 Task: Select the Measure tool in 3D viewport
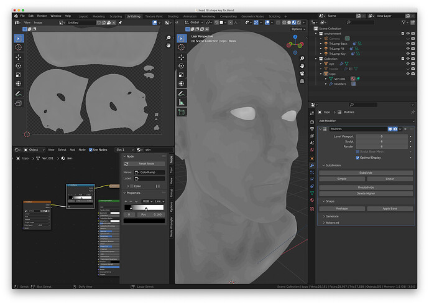tap(181, 103)
